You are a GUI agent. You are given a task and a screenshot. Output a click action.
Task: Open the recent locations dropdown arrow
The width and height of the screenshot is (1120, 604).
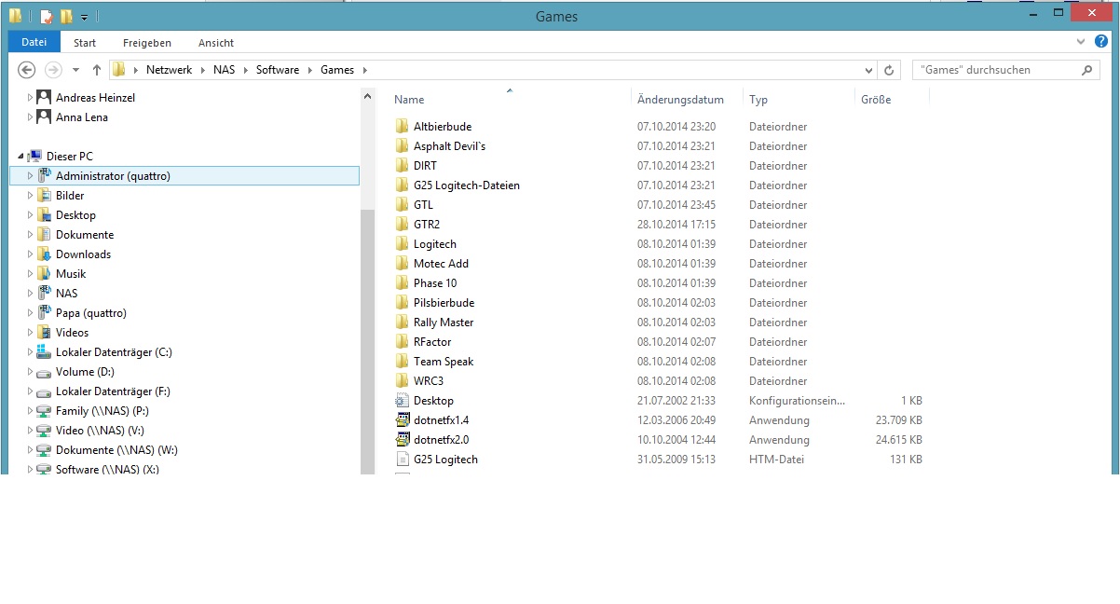point(75,70)
